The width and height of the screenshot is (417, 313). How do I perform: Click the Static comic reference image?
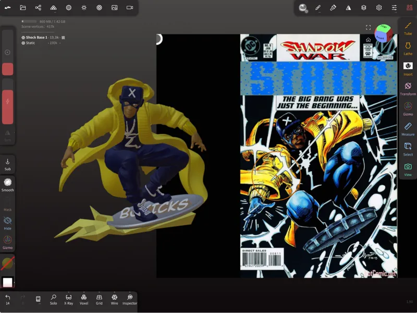pyautogui.click(x=318, y=156)
